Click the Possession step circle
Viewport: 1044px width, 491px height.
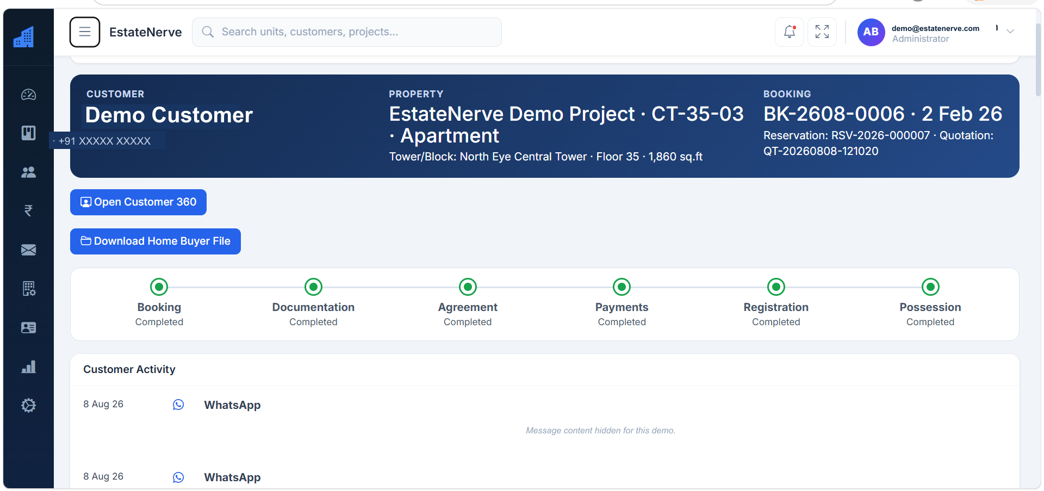(930, 287)
